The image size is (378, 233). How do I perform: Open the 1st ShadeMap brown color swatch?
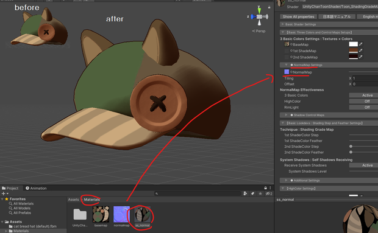click(354, 50)
